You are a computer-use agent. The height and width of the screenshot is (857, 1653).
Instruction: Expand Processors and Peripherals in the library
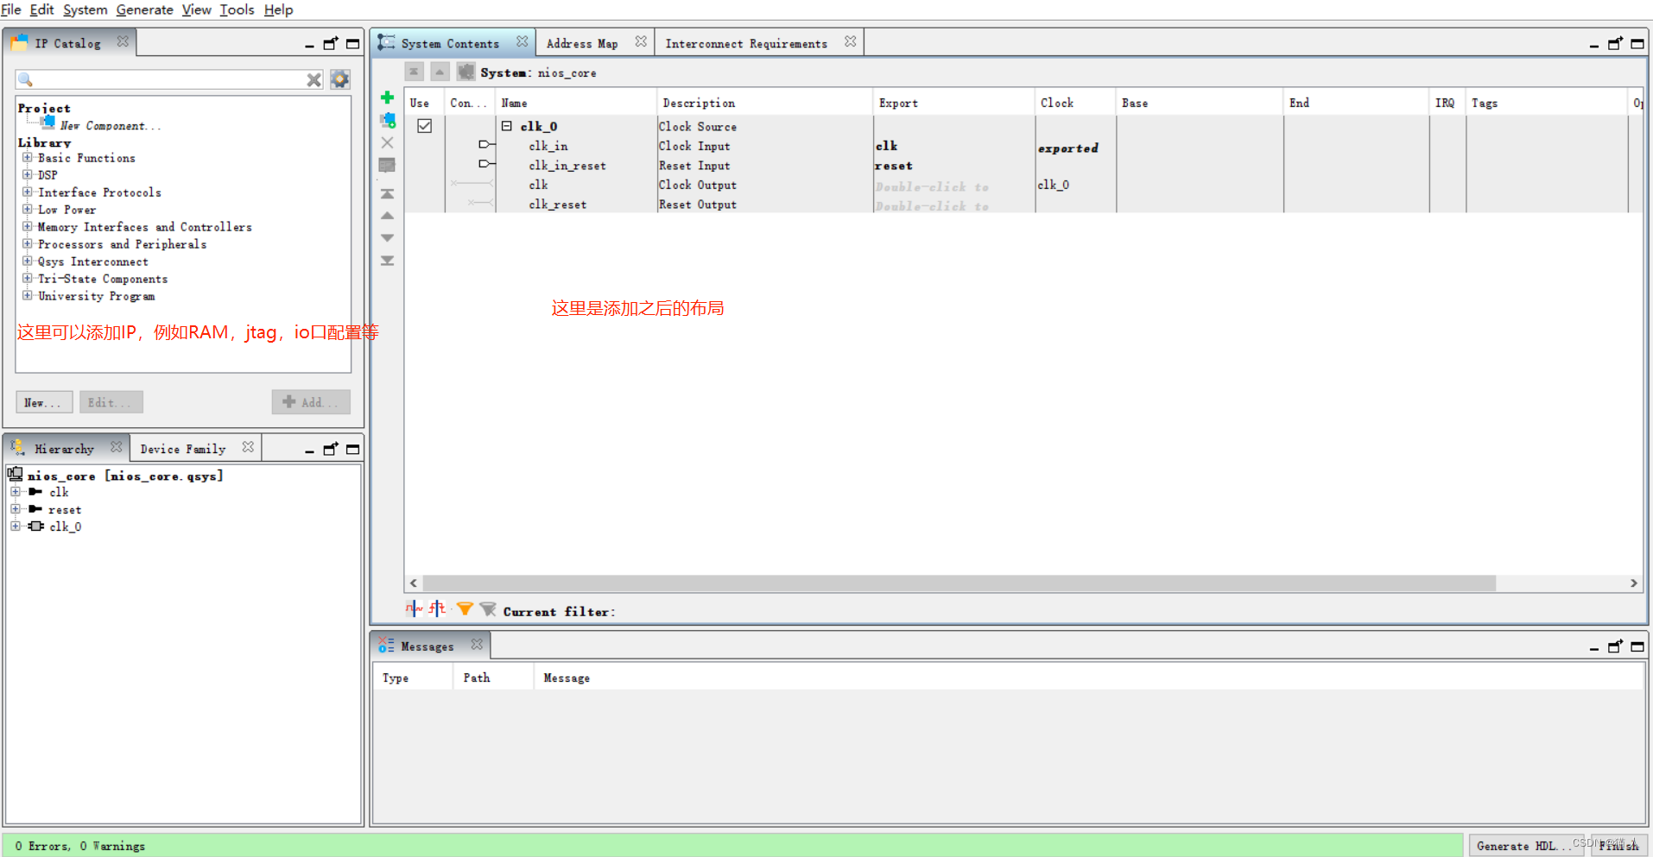[27, 244]
